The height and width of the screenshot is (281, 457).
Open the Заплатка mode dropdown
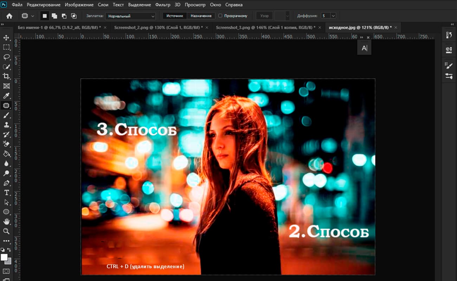tap(130, 16)
